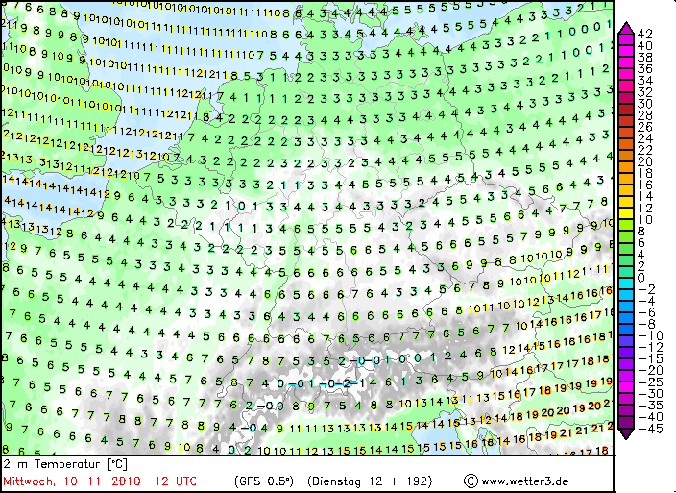Image resolution: width=676 pixels, height=493 pixels.
Task: Click the legend label '-35'
Action: [x=650, y=406]
